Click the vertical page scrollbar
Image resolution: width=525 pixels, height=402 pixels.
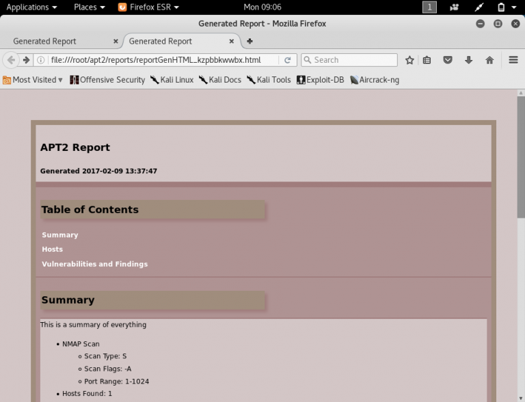point(520,157)
